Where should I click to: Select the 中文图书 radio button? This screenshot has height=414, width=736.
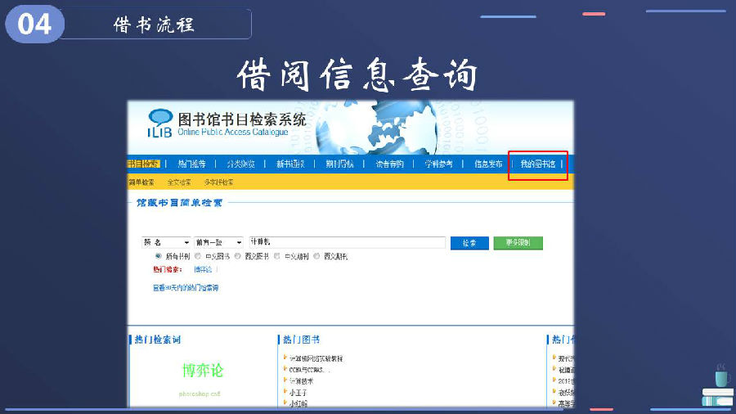point(198,256)
